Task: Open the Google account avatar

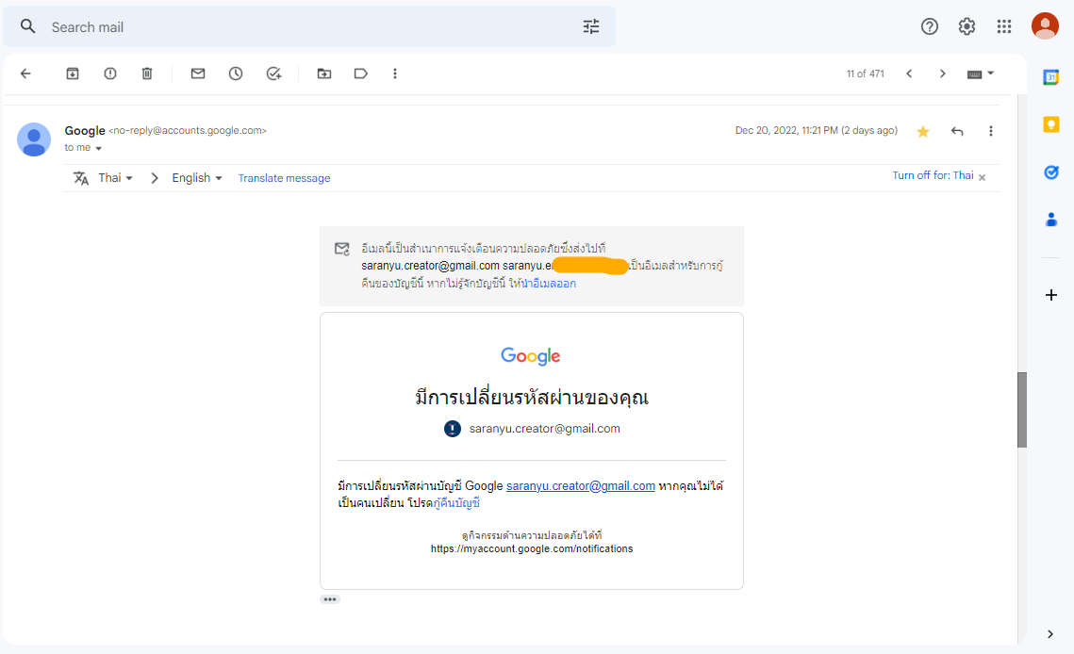Action: tap(1045, 26)
